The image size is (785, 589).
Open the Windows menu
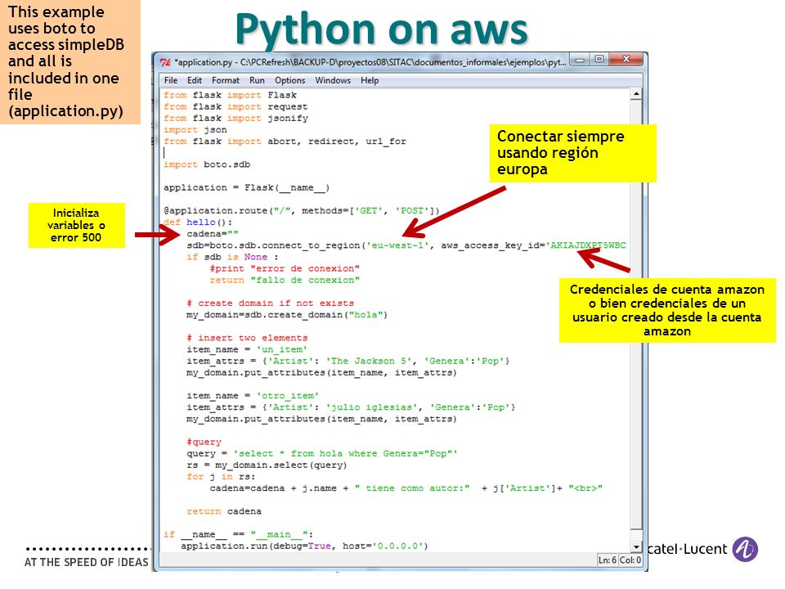pos(333,80)
